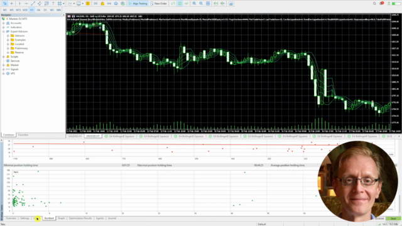Select the Reserve folder in Navigator
402x226 pixels.
[19, 53]
